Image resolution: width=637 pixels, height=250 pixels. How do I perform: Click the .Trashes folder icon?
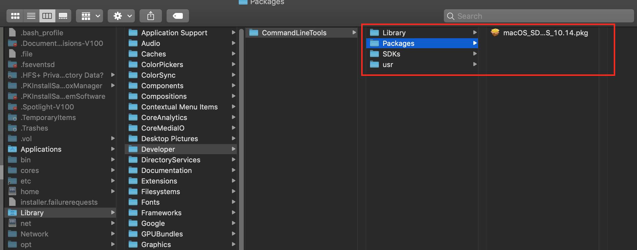[x=12, y=128]
